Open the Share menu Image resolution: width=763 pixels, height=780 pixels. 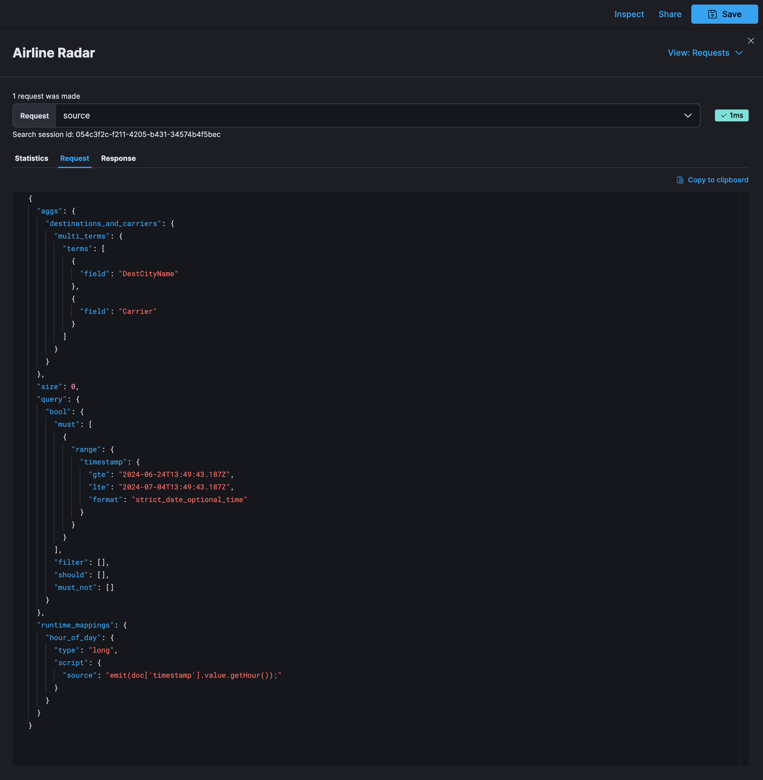coord(670,14)
